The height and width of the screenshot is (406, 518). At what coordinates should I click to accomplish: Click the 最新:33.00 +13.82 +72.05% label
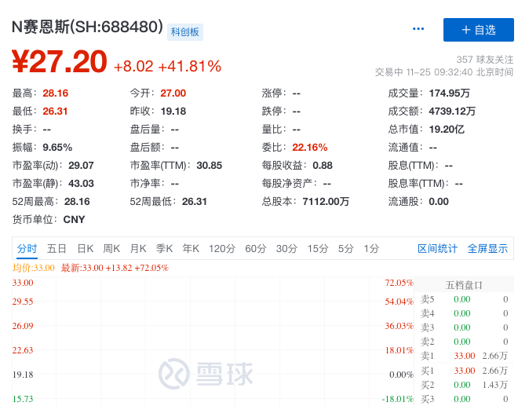[x=115, y=268]
